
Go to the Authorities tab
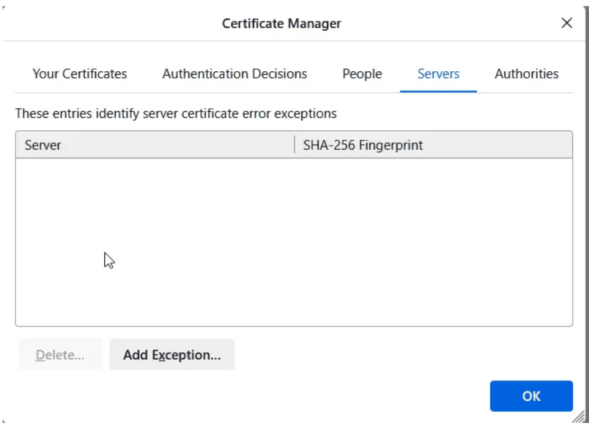(526, 74)
